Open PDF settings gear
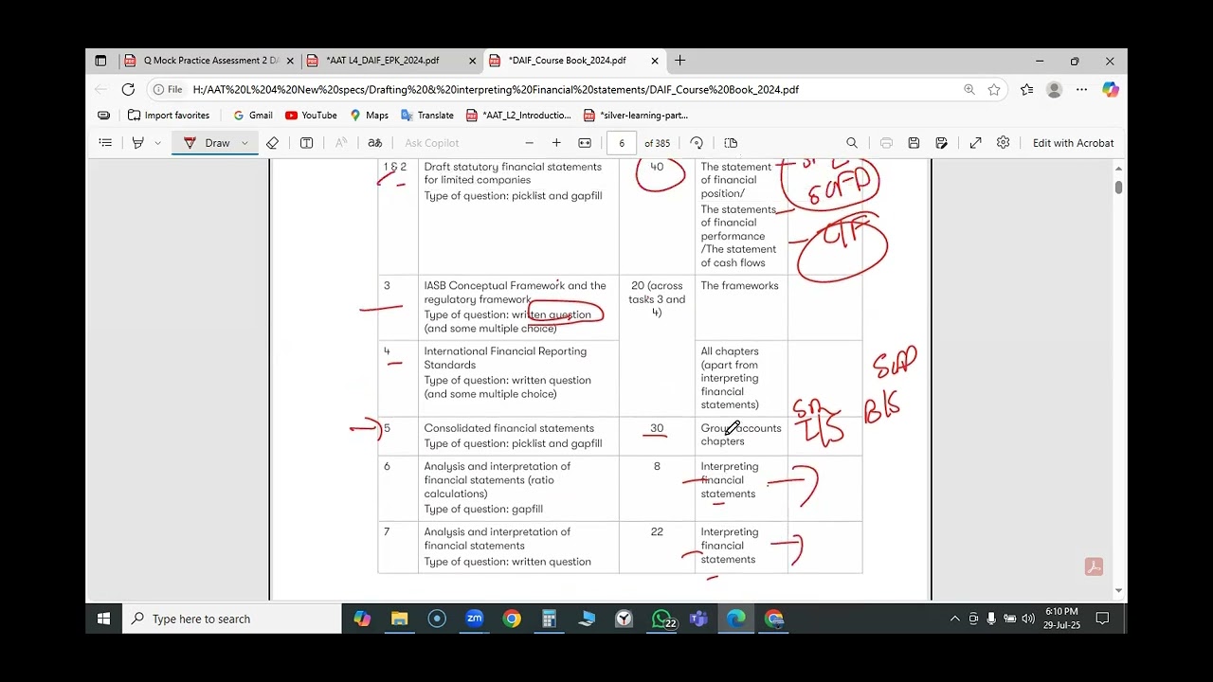This screenshot has height=682, width=1213. pos(1003,143)
